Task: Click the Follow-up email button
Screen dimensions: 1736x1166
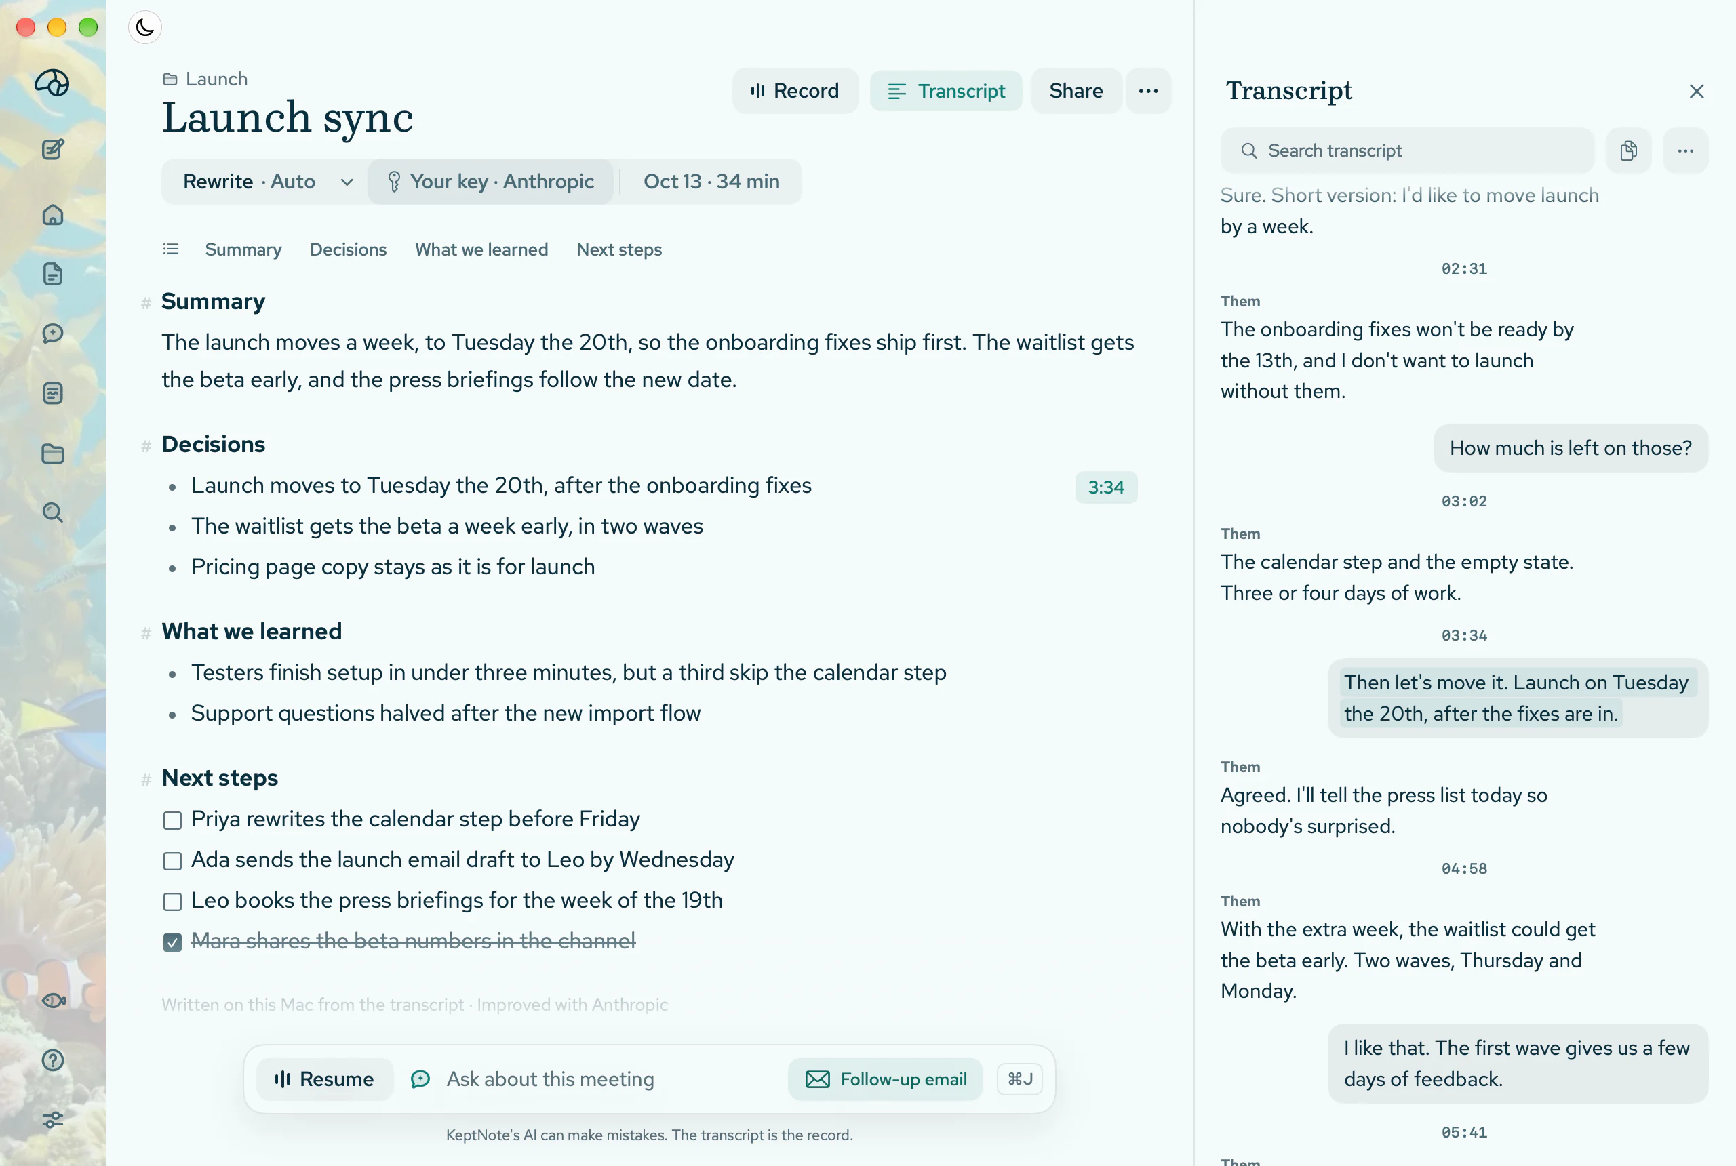Action: click(885, 1079)
